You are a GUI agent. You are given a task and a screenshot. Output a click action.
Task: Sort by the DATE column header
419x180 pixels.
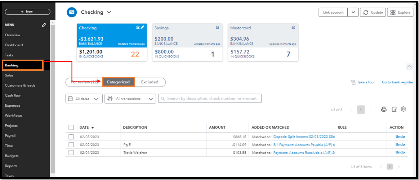[x=87, y=128]
